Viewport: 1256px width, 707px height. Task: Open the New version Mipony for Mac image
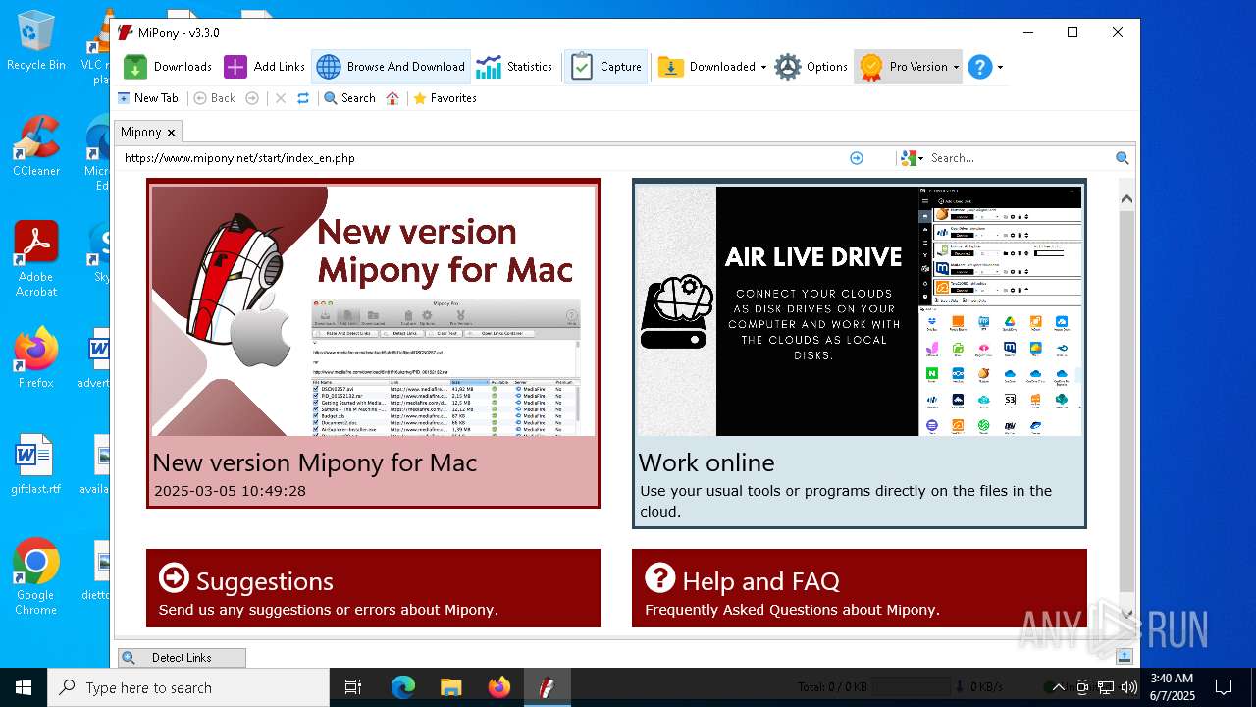coord(373,310)
